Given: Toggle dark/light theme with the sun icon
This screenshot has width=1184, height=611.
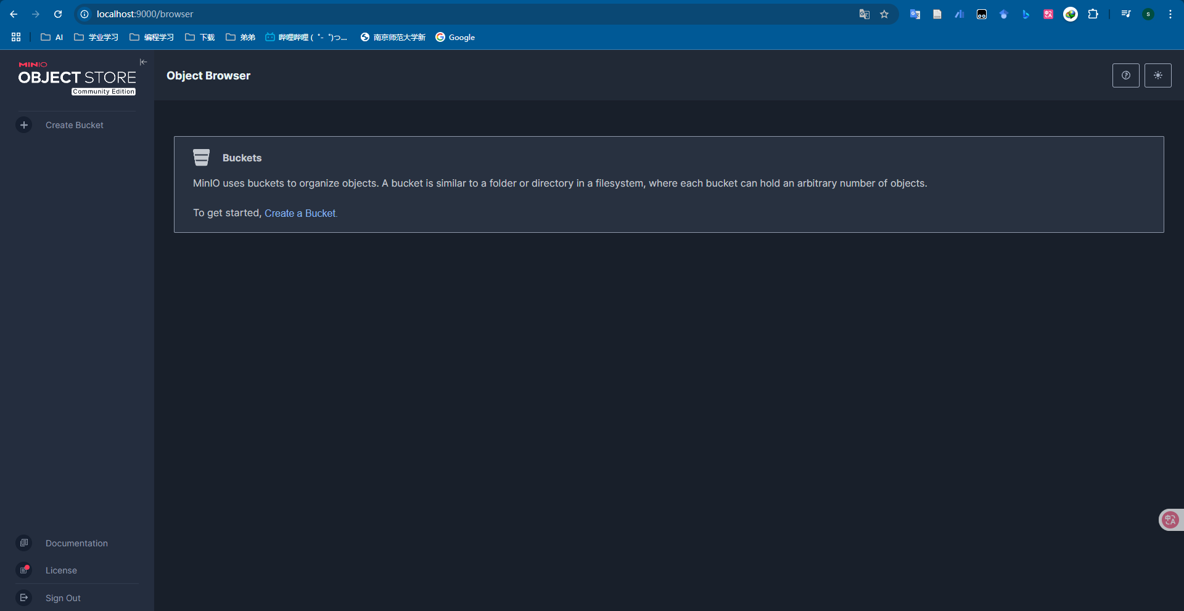Looking at the screenshot, I should pos(1157,76).
